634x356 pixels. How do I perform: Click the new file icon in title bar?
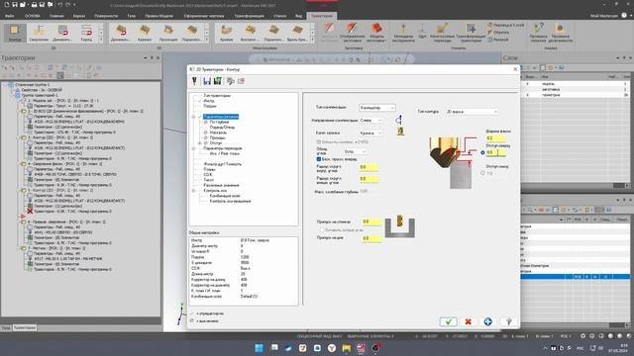point(7,4)
